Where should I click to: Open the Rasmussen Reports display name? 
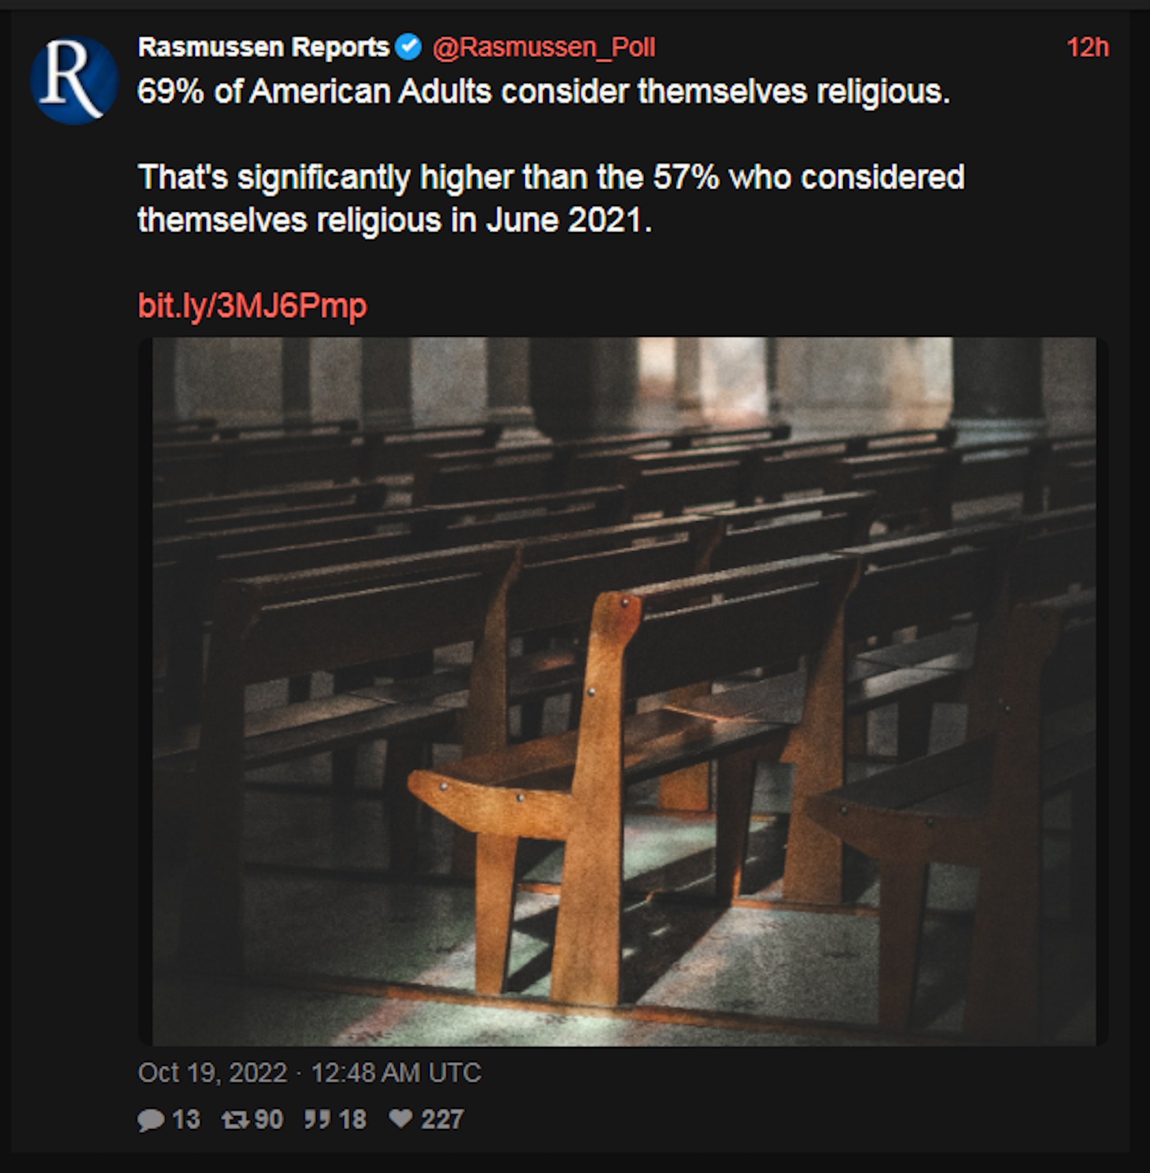[263, 47]
